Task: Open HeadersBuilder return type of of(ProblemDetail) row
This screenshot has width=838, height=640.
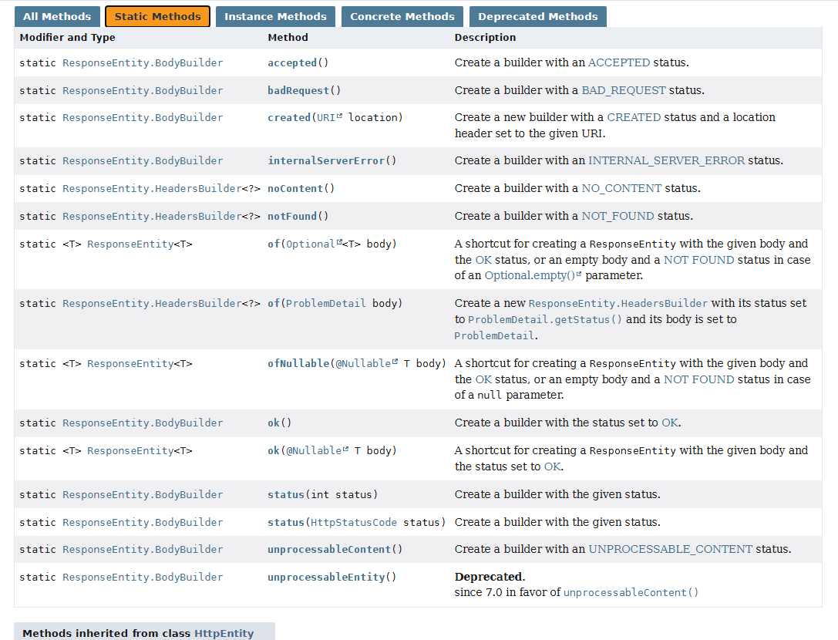Action: (x=152, y=304)
